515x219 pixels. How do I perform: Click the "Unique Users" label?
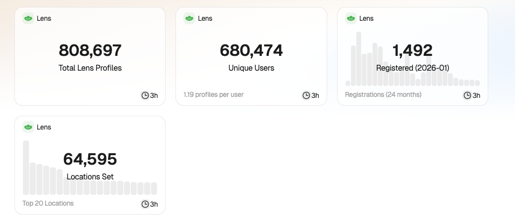click(x=251, y=68)
